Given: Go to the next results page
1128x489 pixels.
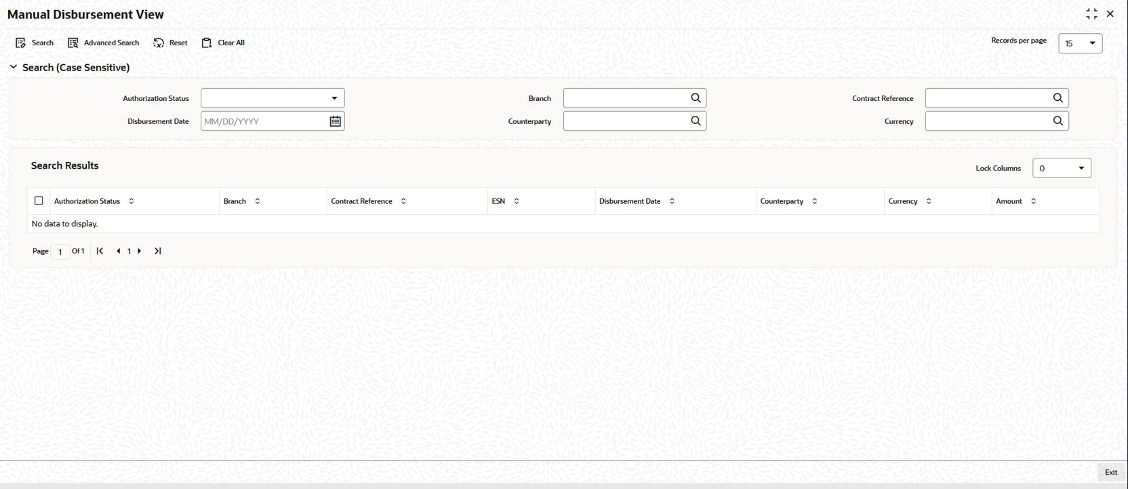Looking at the screenshot, I should coord(140,251).
